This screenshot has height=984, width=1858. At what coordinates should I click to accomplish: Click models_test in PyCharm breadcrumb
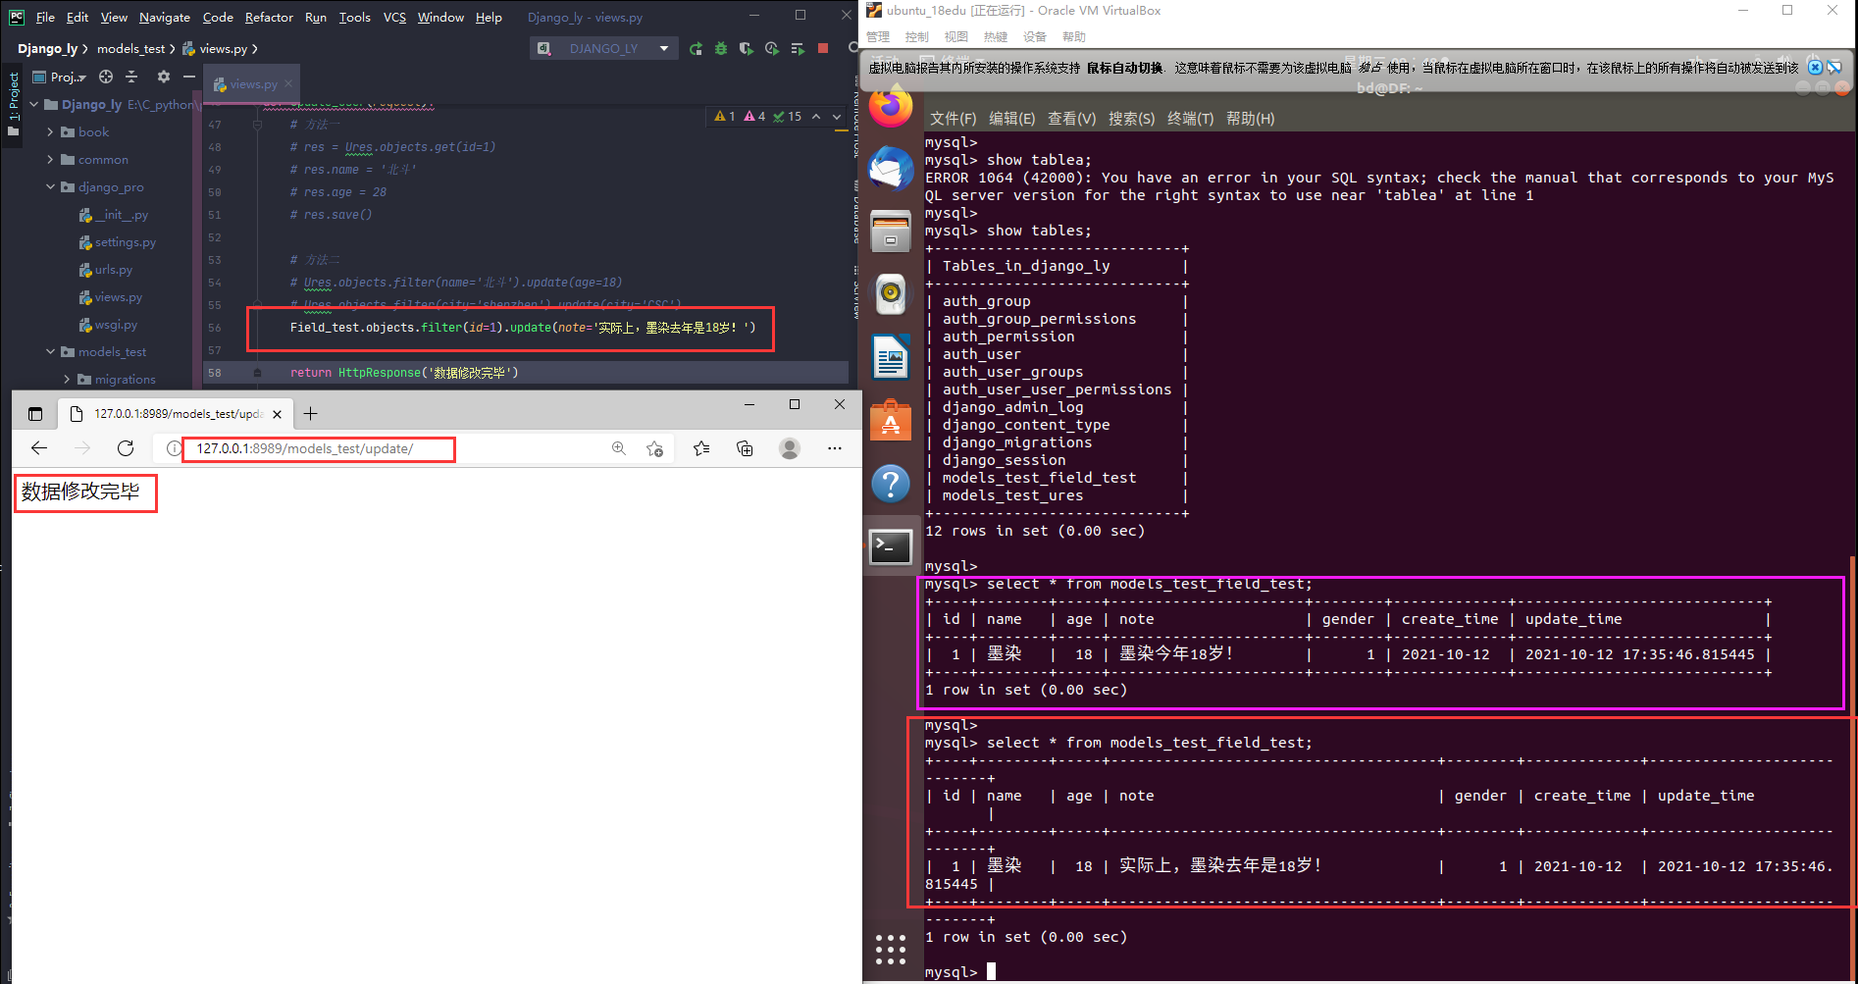[130, 48]
